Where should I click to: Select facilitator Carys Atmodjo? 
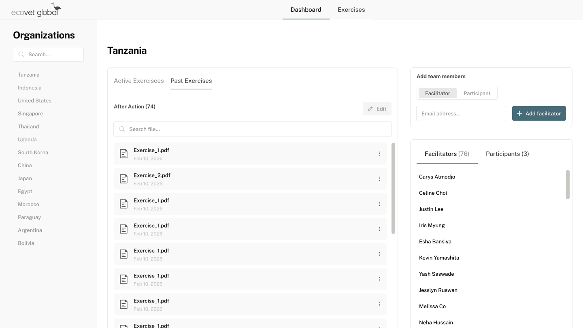tap(437, 177)
